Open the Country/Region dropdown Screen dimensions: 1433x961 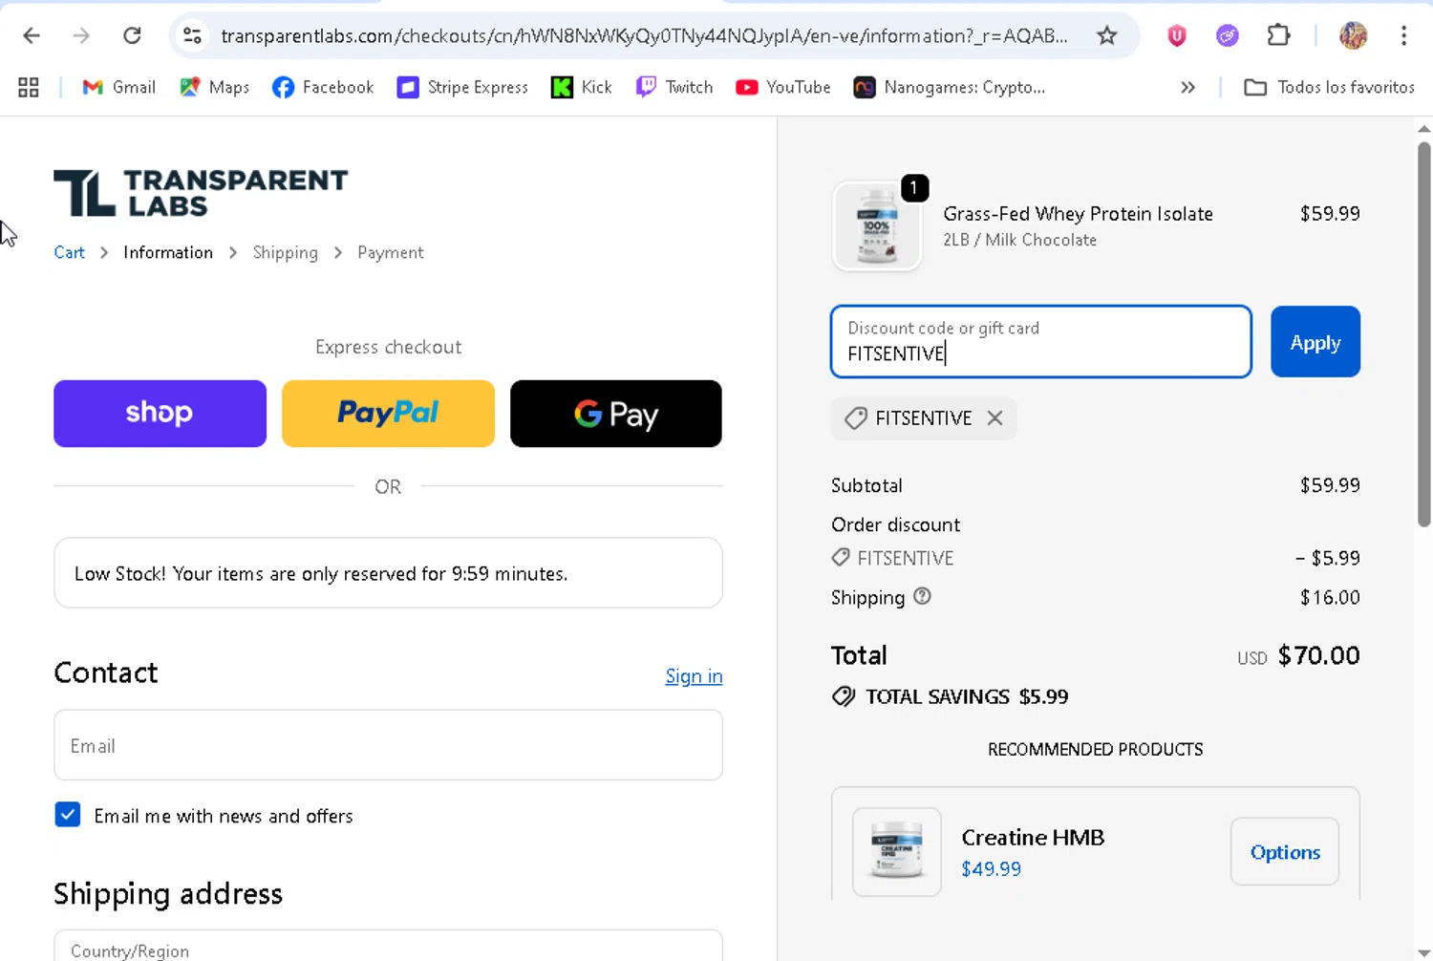pyautogui.click(x=388, y=948)
